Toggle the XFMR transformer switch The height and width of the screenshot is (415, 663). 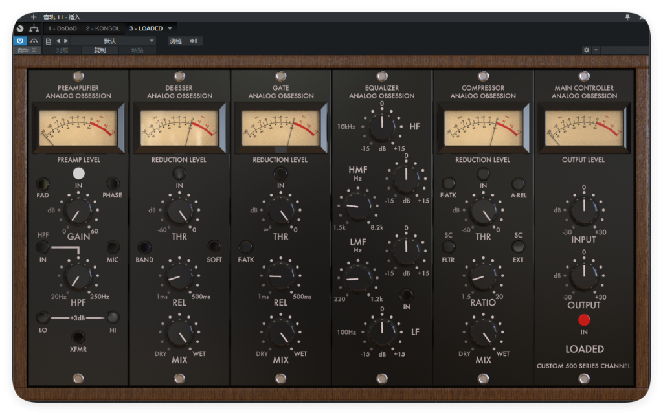coord(78,337)
